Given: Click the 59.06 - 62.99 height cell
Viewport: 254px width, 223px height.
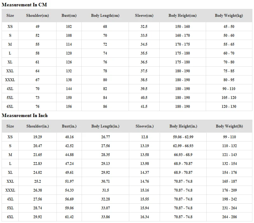Looking at the screenshot, I should point(184,137).
